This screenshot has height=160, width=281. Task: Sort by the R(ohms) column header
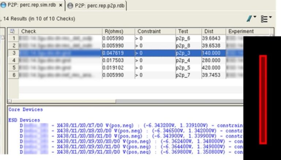[118, 31]
